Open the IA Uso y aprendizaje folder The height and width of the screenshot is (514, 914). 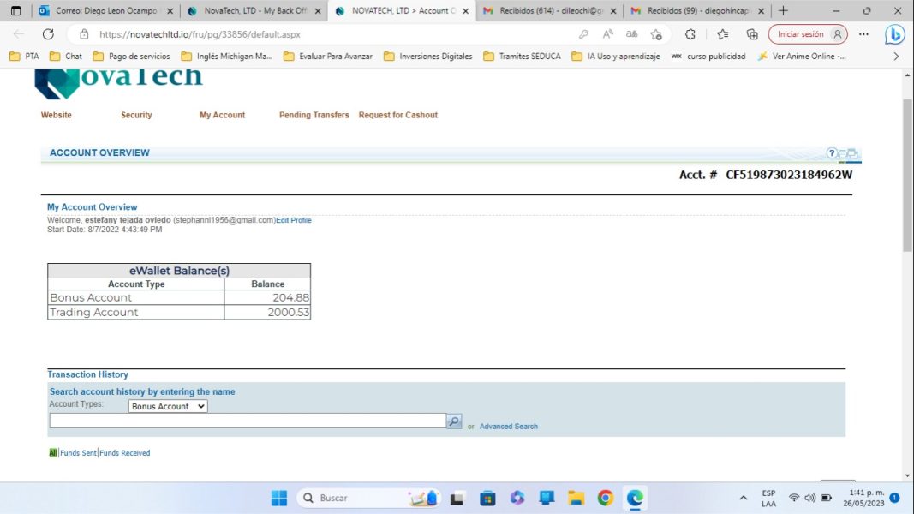[616, 57]
